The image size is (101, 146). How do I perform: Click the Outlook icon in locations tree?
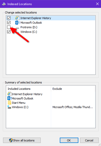pos(17,23)
